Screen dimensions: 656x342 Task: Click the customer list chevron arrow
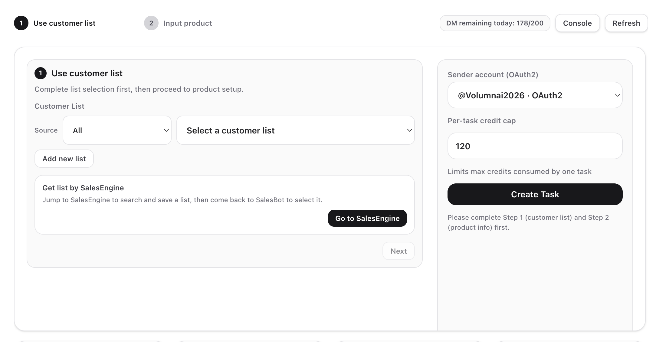[409, 130]
